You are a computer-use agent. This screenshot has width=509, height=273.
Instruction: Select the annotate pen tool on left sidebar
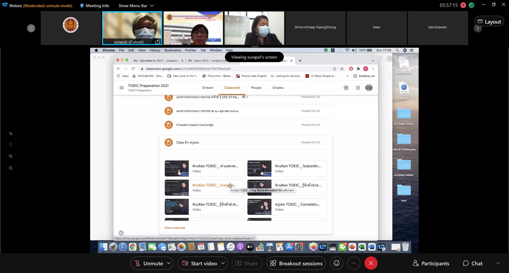coord(11,134)
